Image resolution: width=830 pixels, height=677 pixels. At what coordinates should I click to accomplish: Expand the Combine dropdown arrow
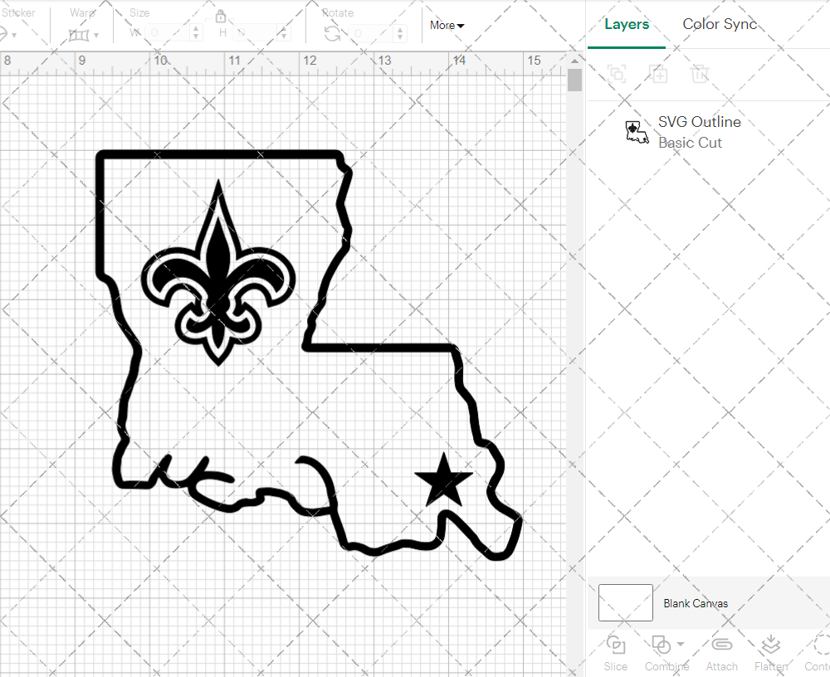681,644
